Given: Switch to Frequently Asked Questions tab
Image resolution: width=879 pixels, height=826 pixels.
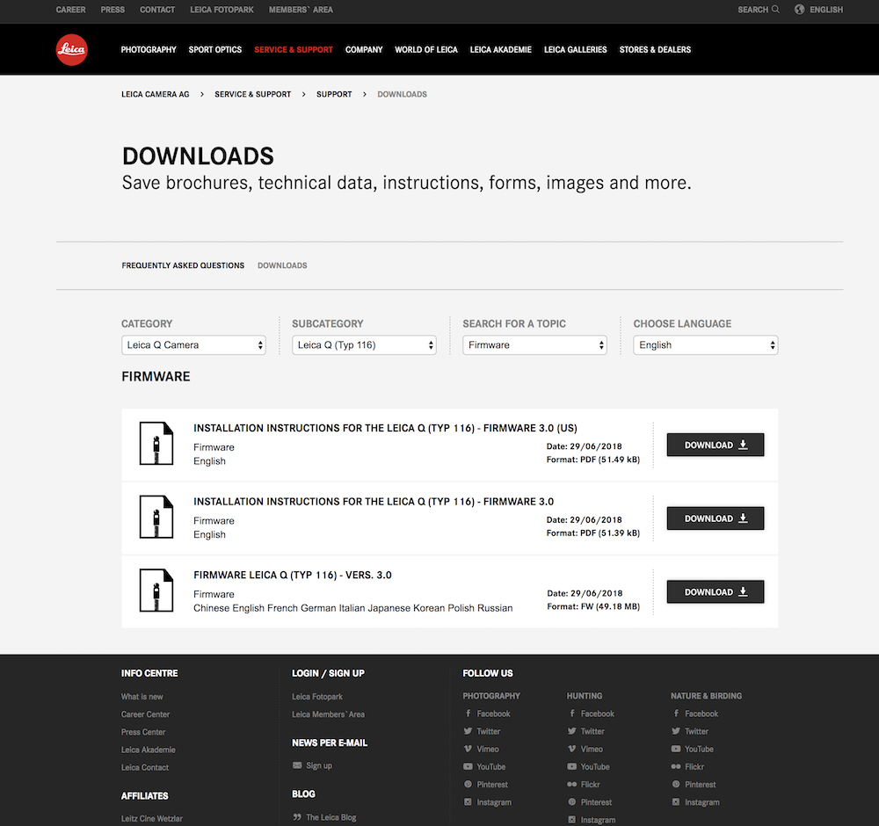Looking at the screenshot, I should pos(183,265).
